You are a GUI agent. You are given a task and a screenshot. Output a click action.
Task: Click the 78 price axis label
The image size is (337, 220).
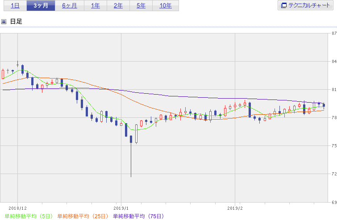pos(334,118)
